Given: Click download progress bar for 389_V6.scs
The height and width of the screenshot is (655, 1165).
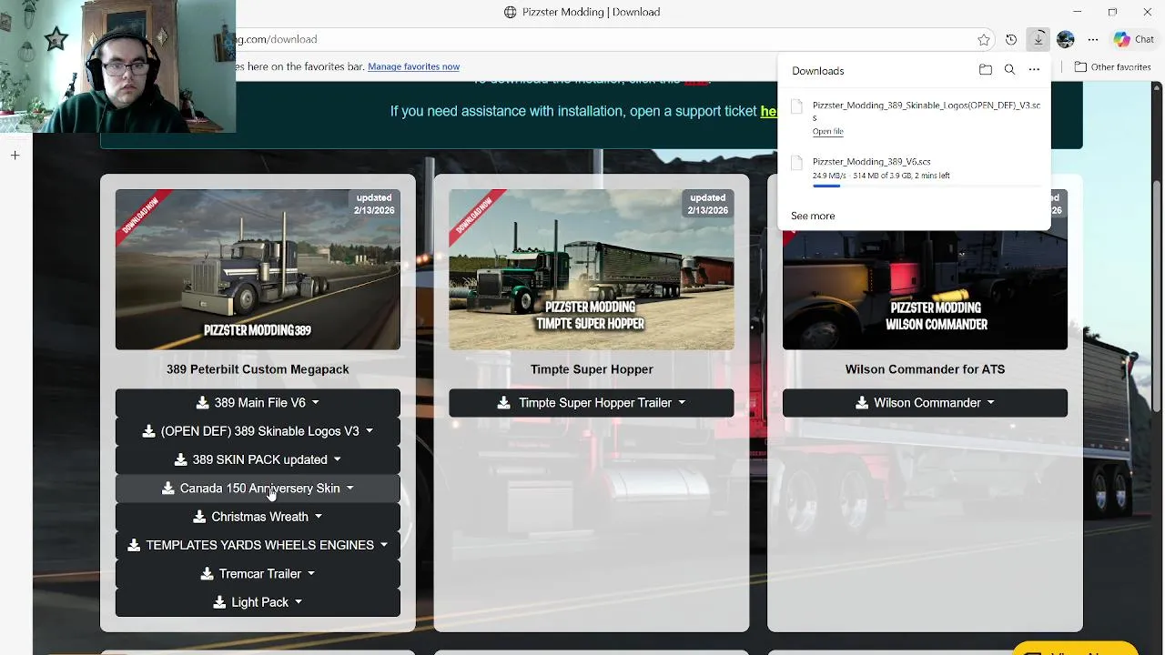Looking at the screenshot, I should click(927, 186).
